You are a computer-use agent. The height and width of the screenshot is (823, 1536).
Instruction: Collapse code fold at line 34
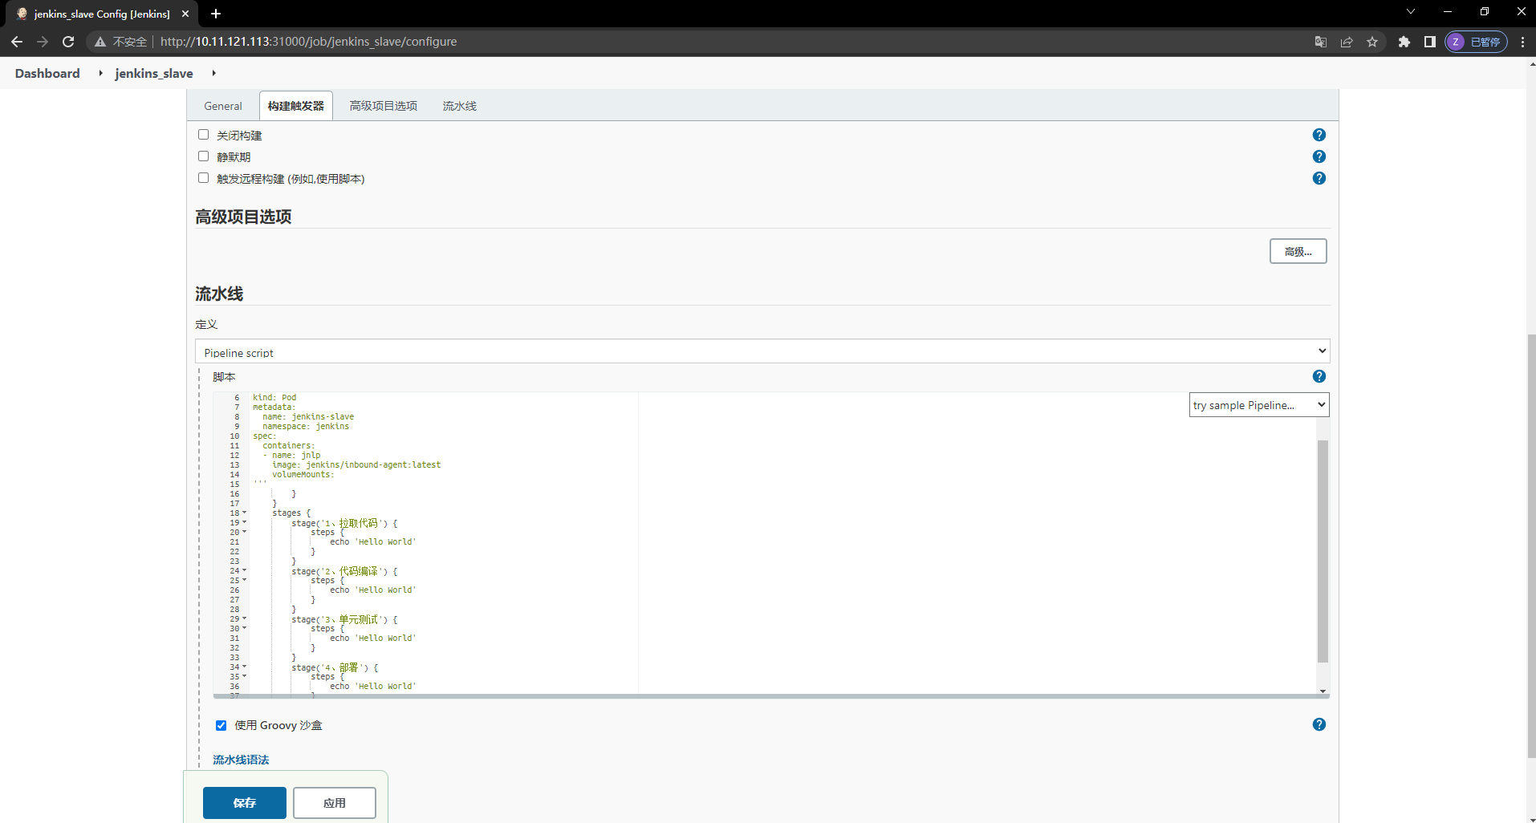(245, 667)
